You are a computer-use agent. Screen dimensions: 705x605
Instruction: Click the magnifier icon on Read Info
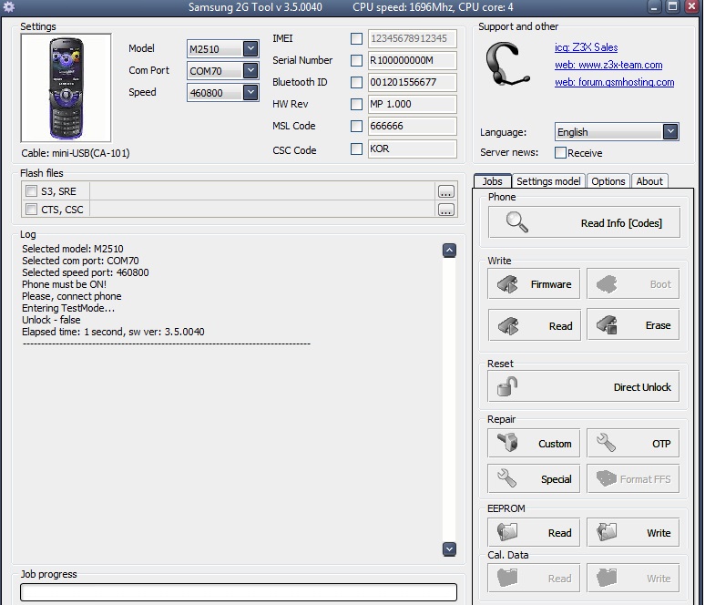[x=517, y=221]
